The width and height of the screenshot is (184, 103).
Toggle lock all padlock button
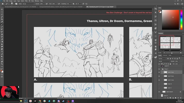tap(170, 64)
